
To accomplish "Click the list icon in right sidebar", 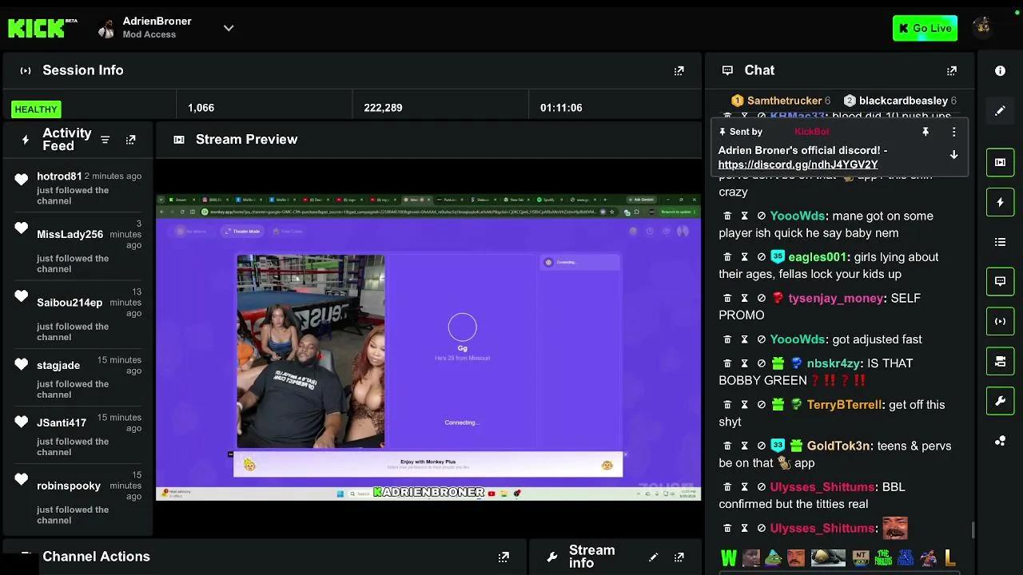I will (x=1000, y=242).
